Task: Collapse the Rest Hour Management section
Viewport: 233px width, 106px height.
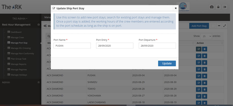Action: pyautogui.click(x=39, y=25)
